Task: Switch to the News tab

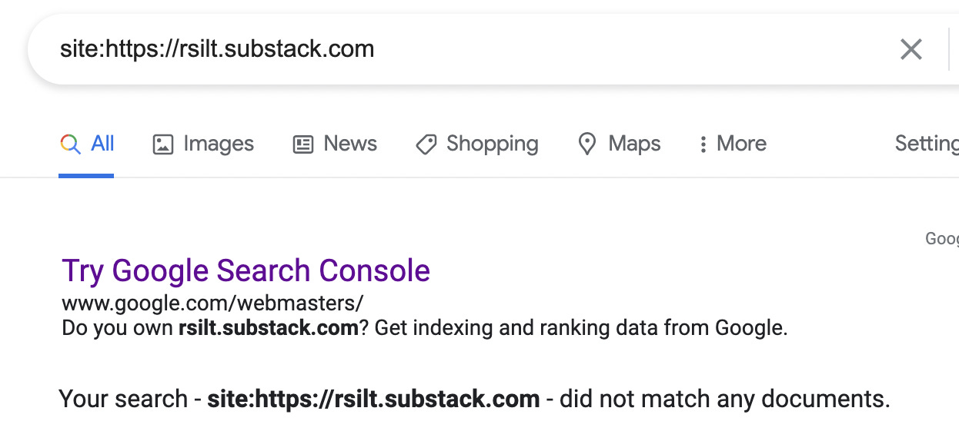Action: 350,144
